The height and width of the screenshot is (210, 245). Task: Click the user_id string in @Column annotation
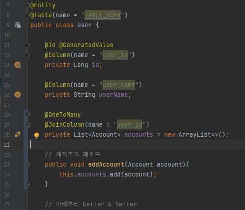coord(115,55)
